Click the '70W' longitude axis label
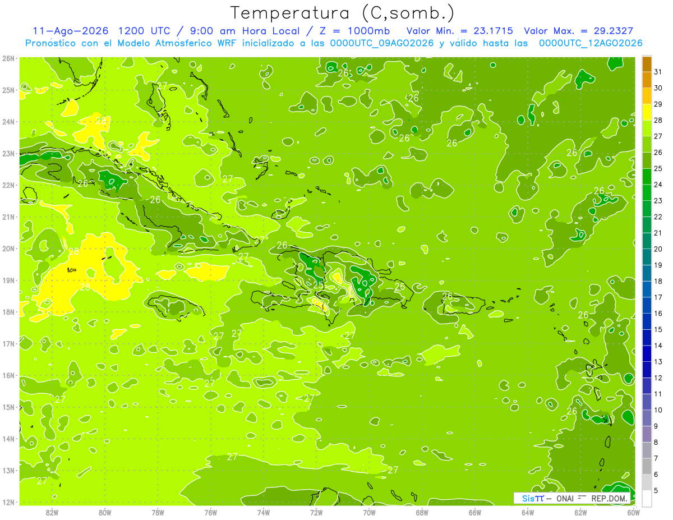The width and height of the screenshot is (673, 520). click(x=369, y=512)
